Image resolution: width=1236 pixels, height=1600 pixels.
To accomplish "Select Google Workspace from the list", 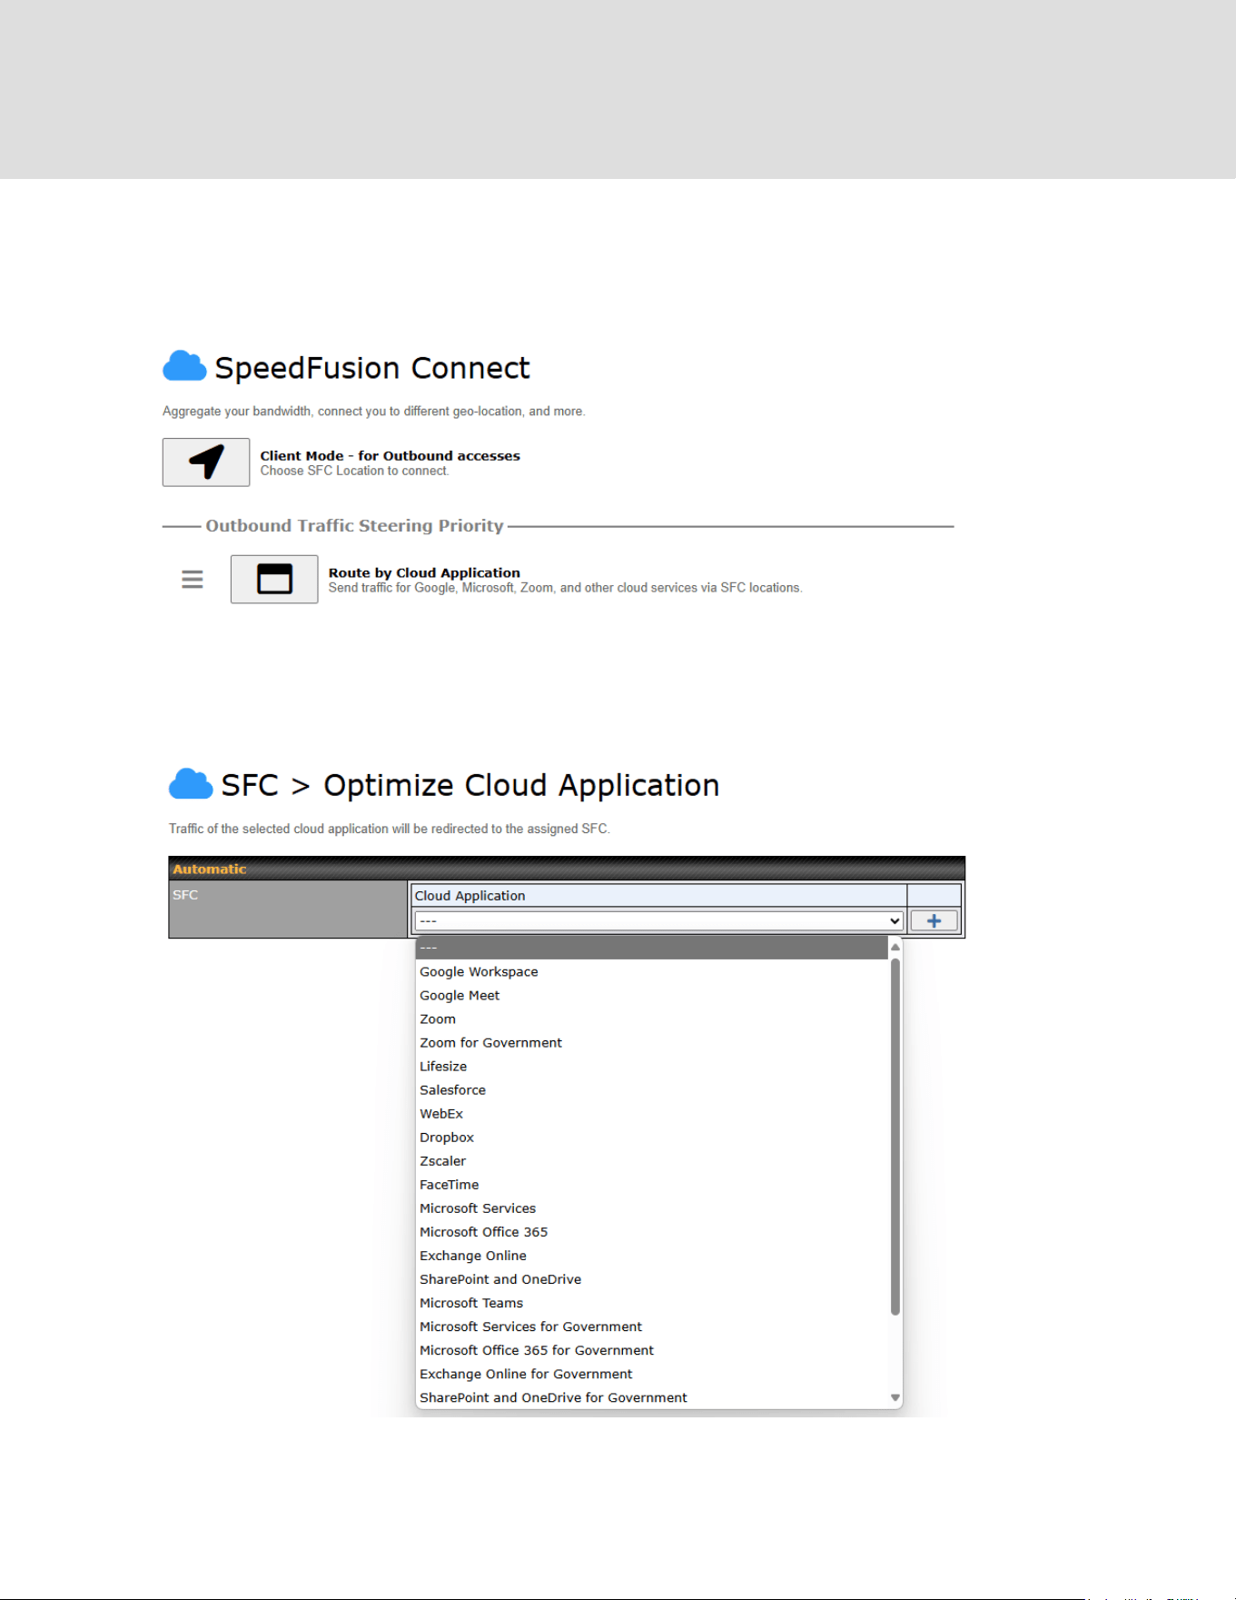I will click(651, 971).
